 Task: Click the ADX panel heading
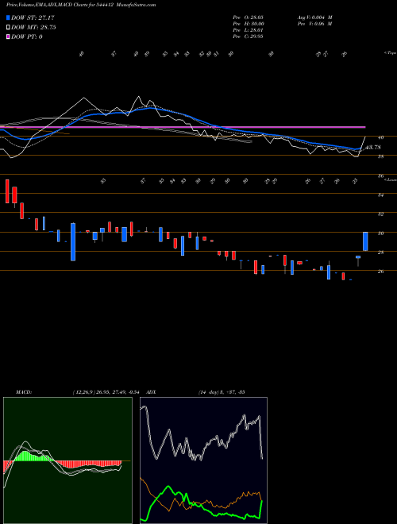pyautogui.click(x=152, y=392)
